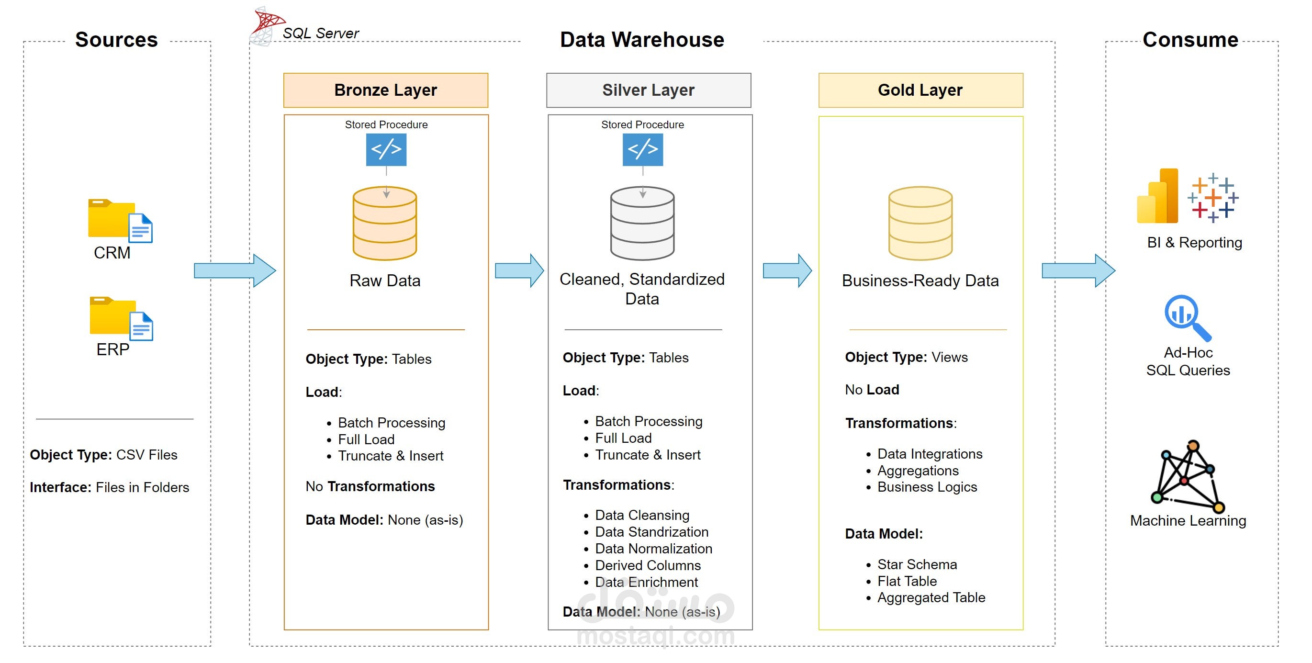Screen dimensions: 1312x663
Task: Click the ERP label
Action: pyautogui.click(x=113, y=349)
